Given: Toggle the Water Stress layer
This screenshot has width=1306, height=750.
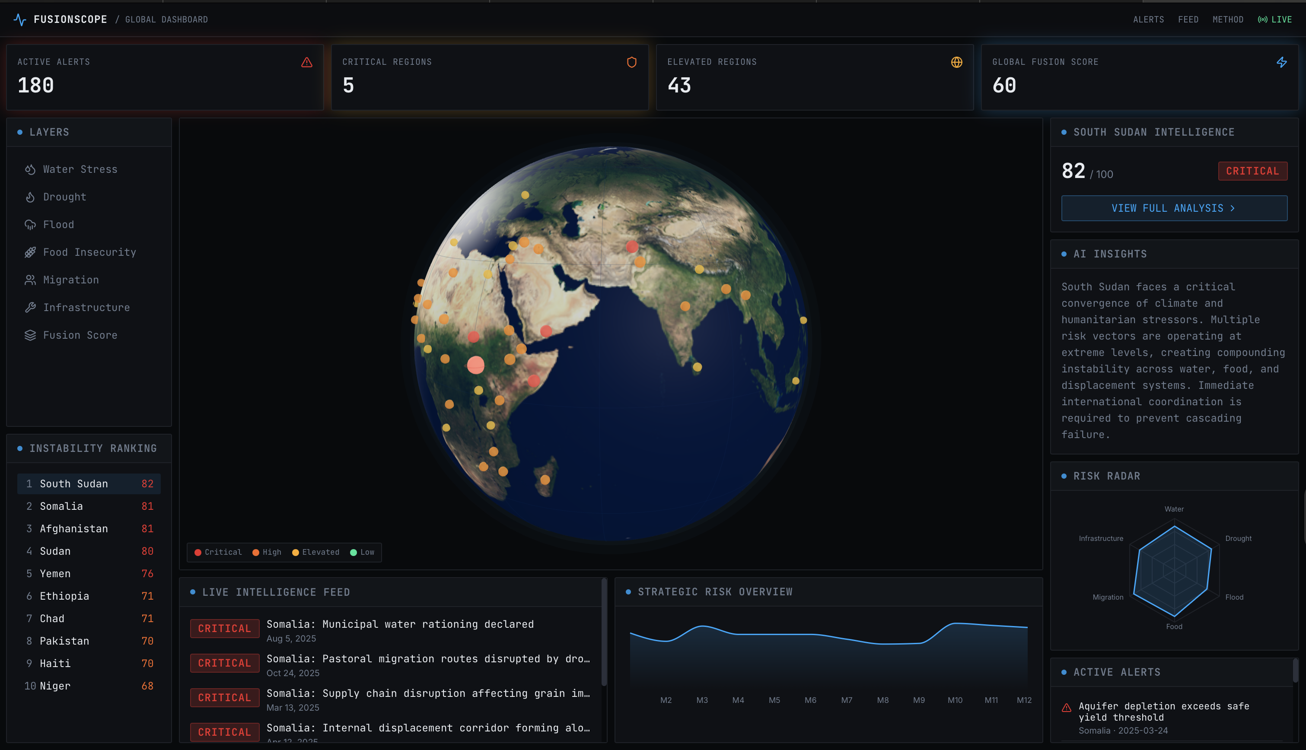Looking at the screenshot, I should 80,169.
